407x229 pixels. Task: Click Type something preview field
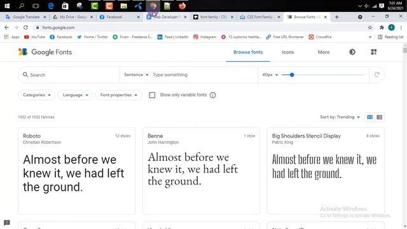pos(204,75)
